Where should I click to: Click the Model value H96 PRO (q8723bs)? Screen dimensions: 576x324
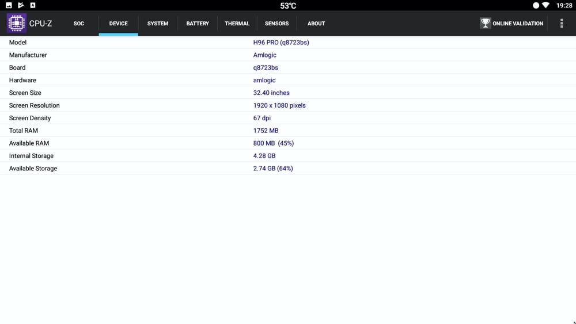coord(281,43)
